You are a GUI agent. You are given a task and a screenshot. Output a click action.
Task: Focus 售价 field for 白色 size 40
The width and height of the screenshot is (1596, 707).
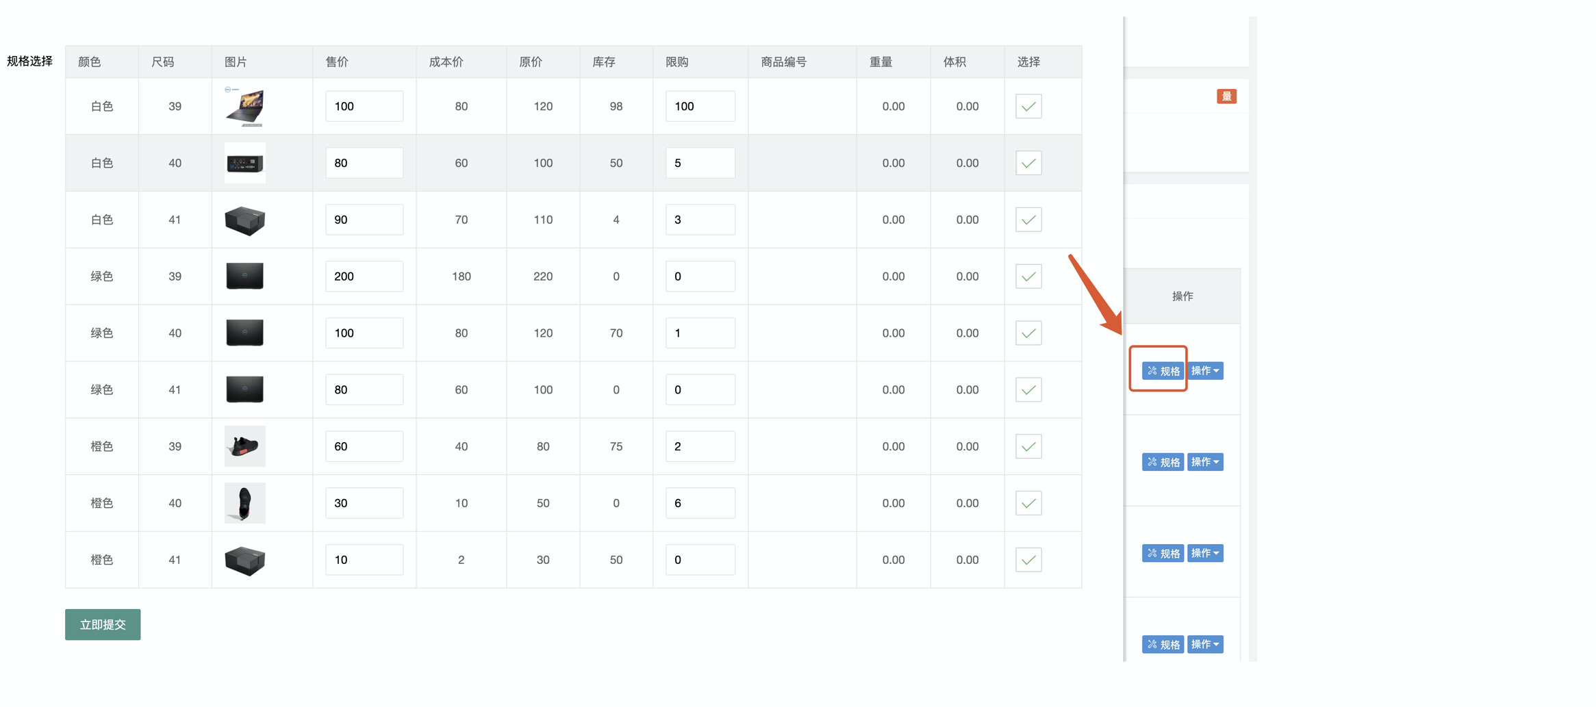click(364, 163)
